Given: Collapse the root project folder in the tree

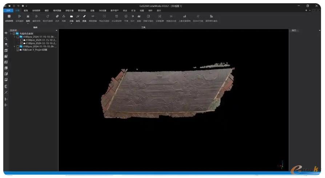Looking at the screenshot, I should [11, 33].
